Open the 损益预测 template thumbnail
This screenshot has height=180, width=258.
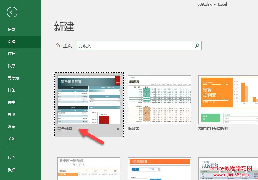coord(159,100)
